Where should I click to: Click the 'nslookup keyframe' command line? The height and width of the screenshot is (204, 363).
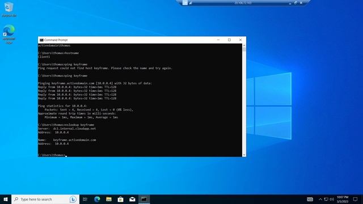[66, 125]
